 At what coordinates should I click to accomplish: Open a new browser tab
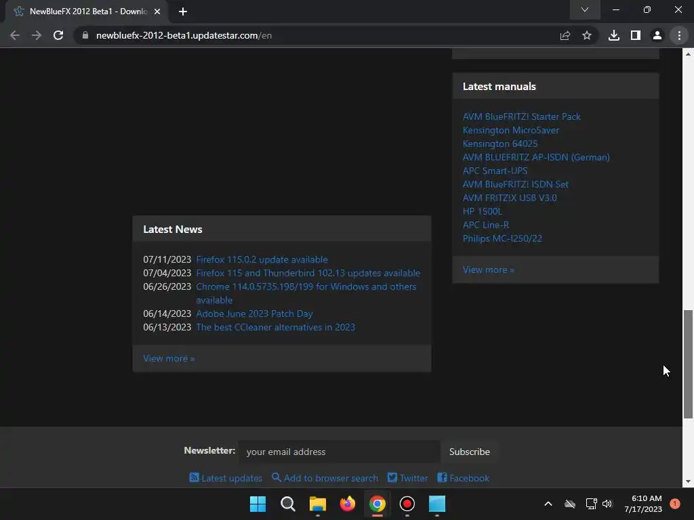[183, 12]
